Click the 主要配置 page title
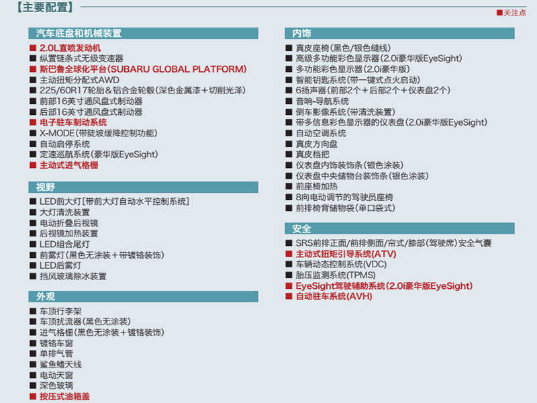537x403 pixels. pyautogui.click(x=45, y=7)
